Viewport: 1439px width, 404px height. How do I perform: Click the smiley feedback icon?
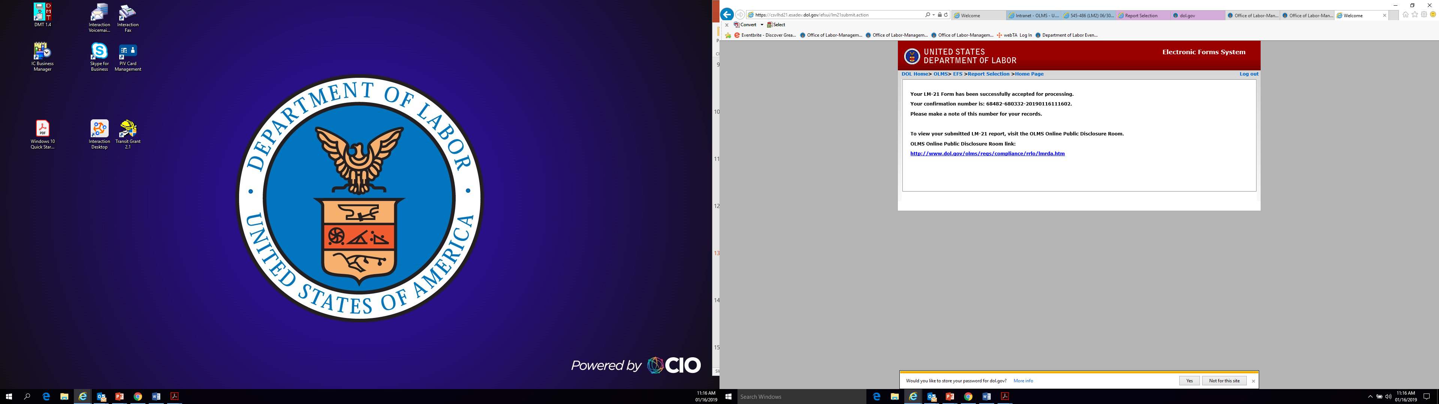1432,15
